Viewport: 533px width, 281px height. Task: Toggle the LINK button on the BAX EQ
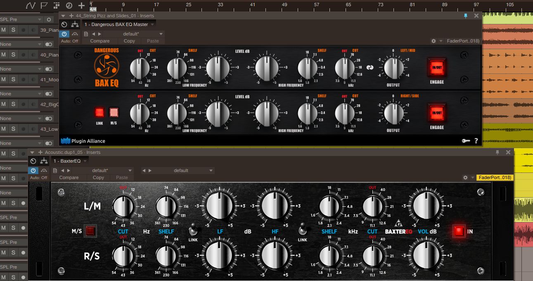[99, 112]
